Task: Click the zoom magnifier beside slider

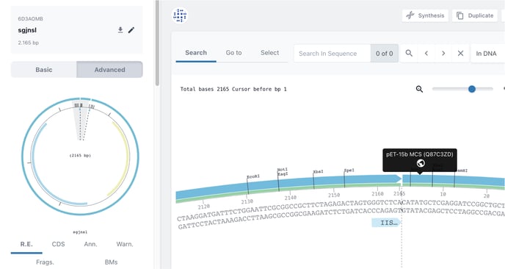Action: (x=419, y=89)
